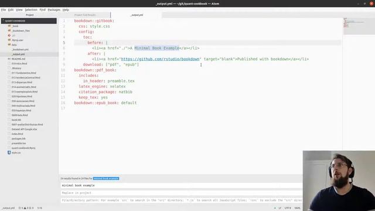Viewport: 375px width, 211px height.
Task: Open README.md in the tree
Action: pyautogui.click(x=18, y=59)
